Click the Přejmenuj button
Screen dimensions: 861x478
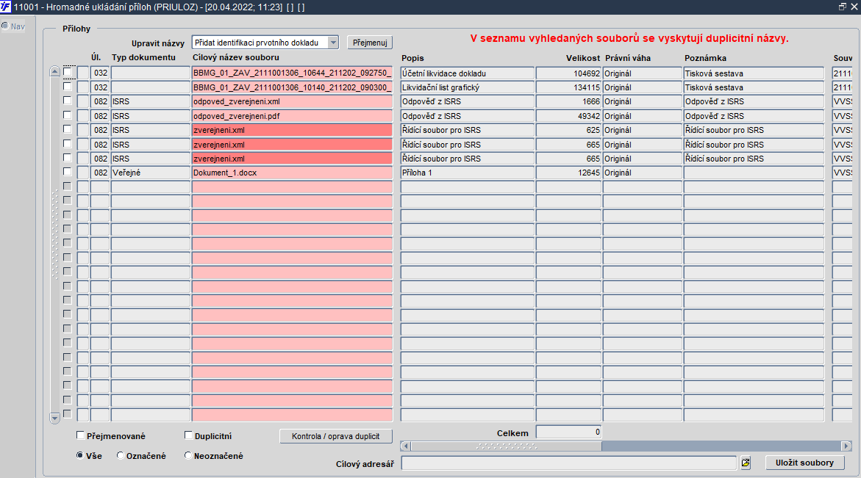[x=370, y=42]
